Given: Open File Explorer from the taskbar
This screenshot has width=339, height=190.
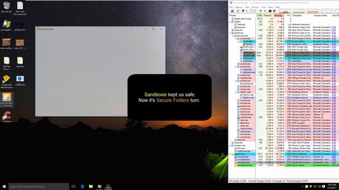Looking at the screenshot, I should (91, 186).
